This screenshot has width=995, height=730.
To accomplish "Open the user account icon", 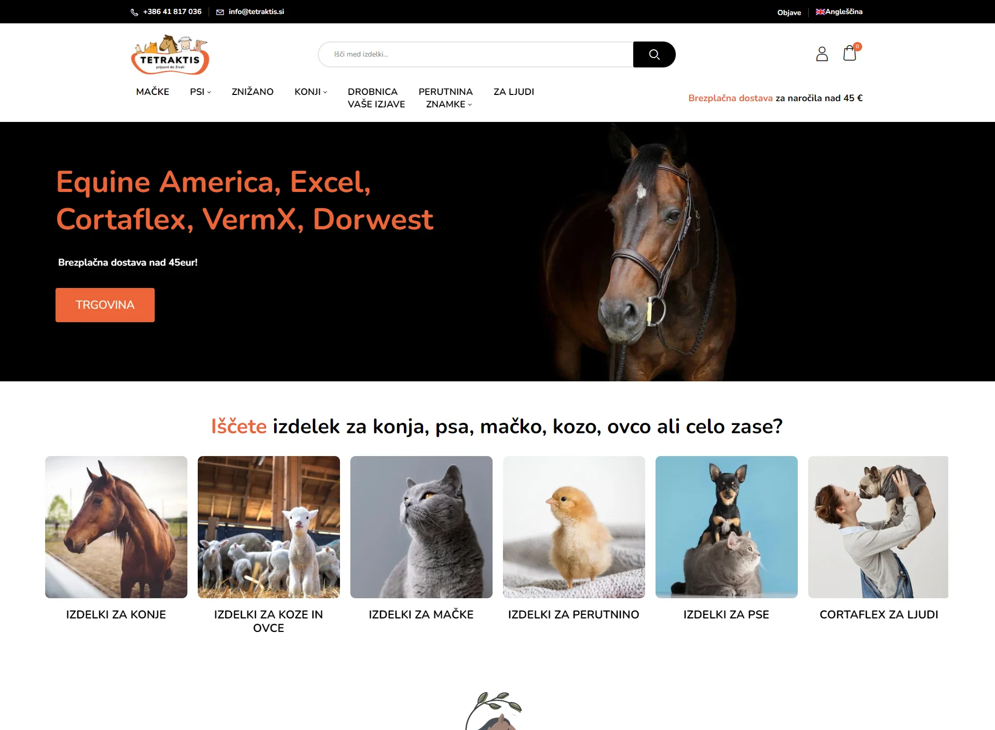I will [822, 54].
